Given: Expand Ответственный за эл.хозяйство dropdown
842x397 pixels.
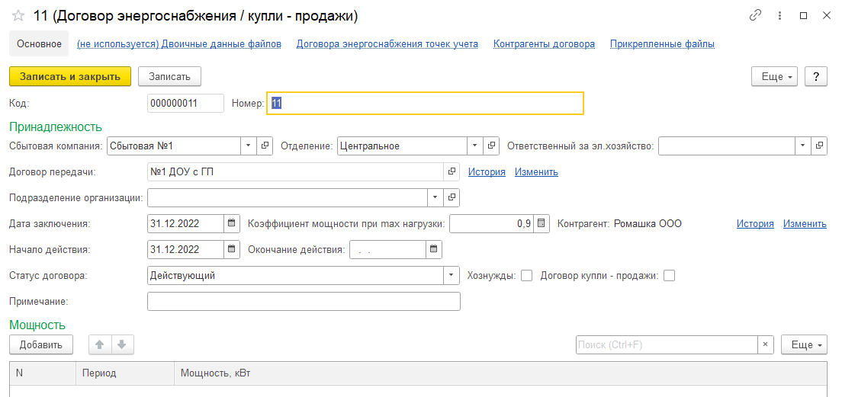Looking at the screenshot, I should [803, 146].
